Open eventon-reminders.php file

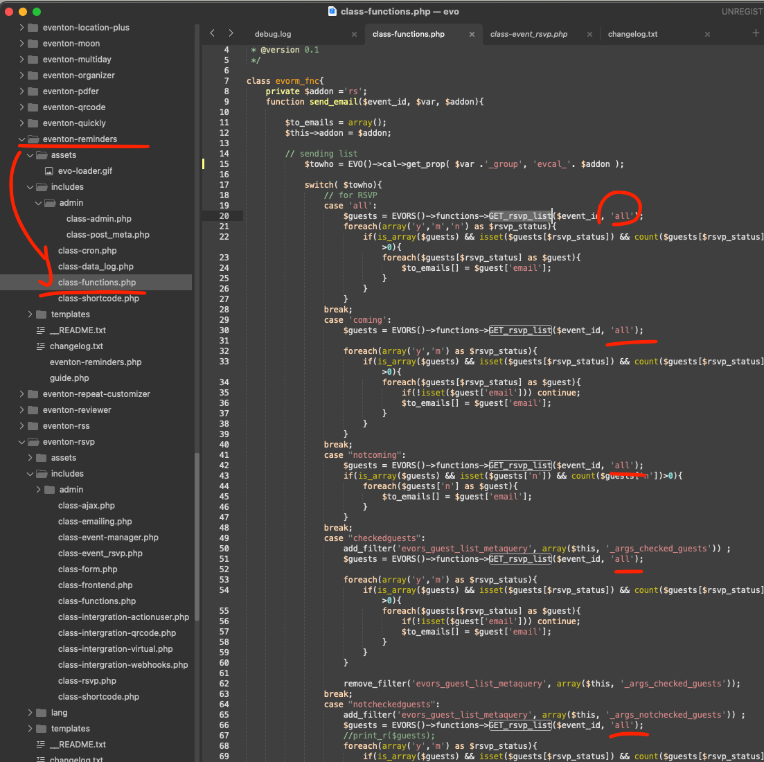(x=96, y=362)
